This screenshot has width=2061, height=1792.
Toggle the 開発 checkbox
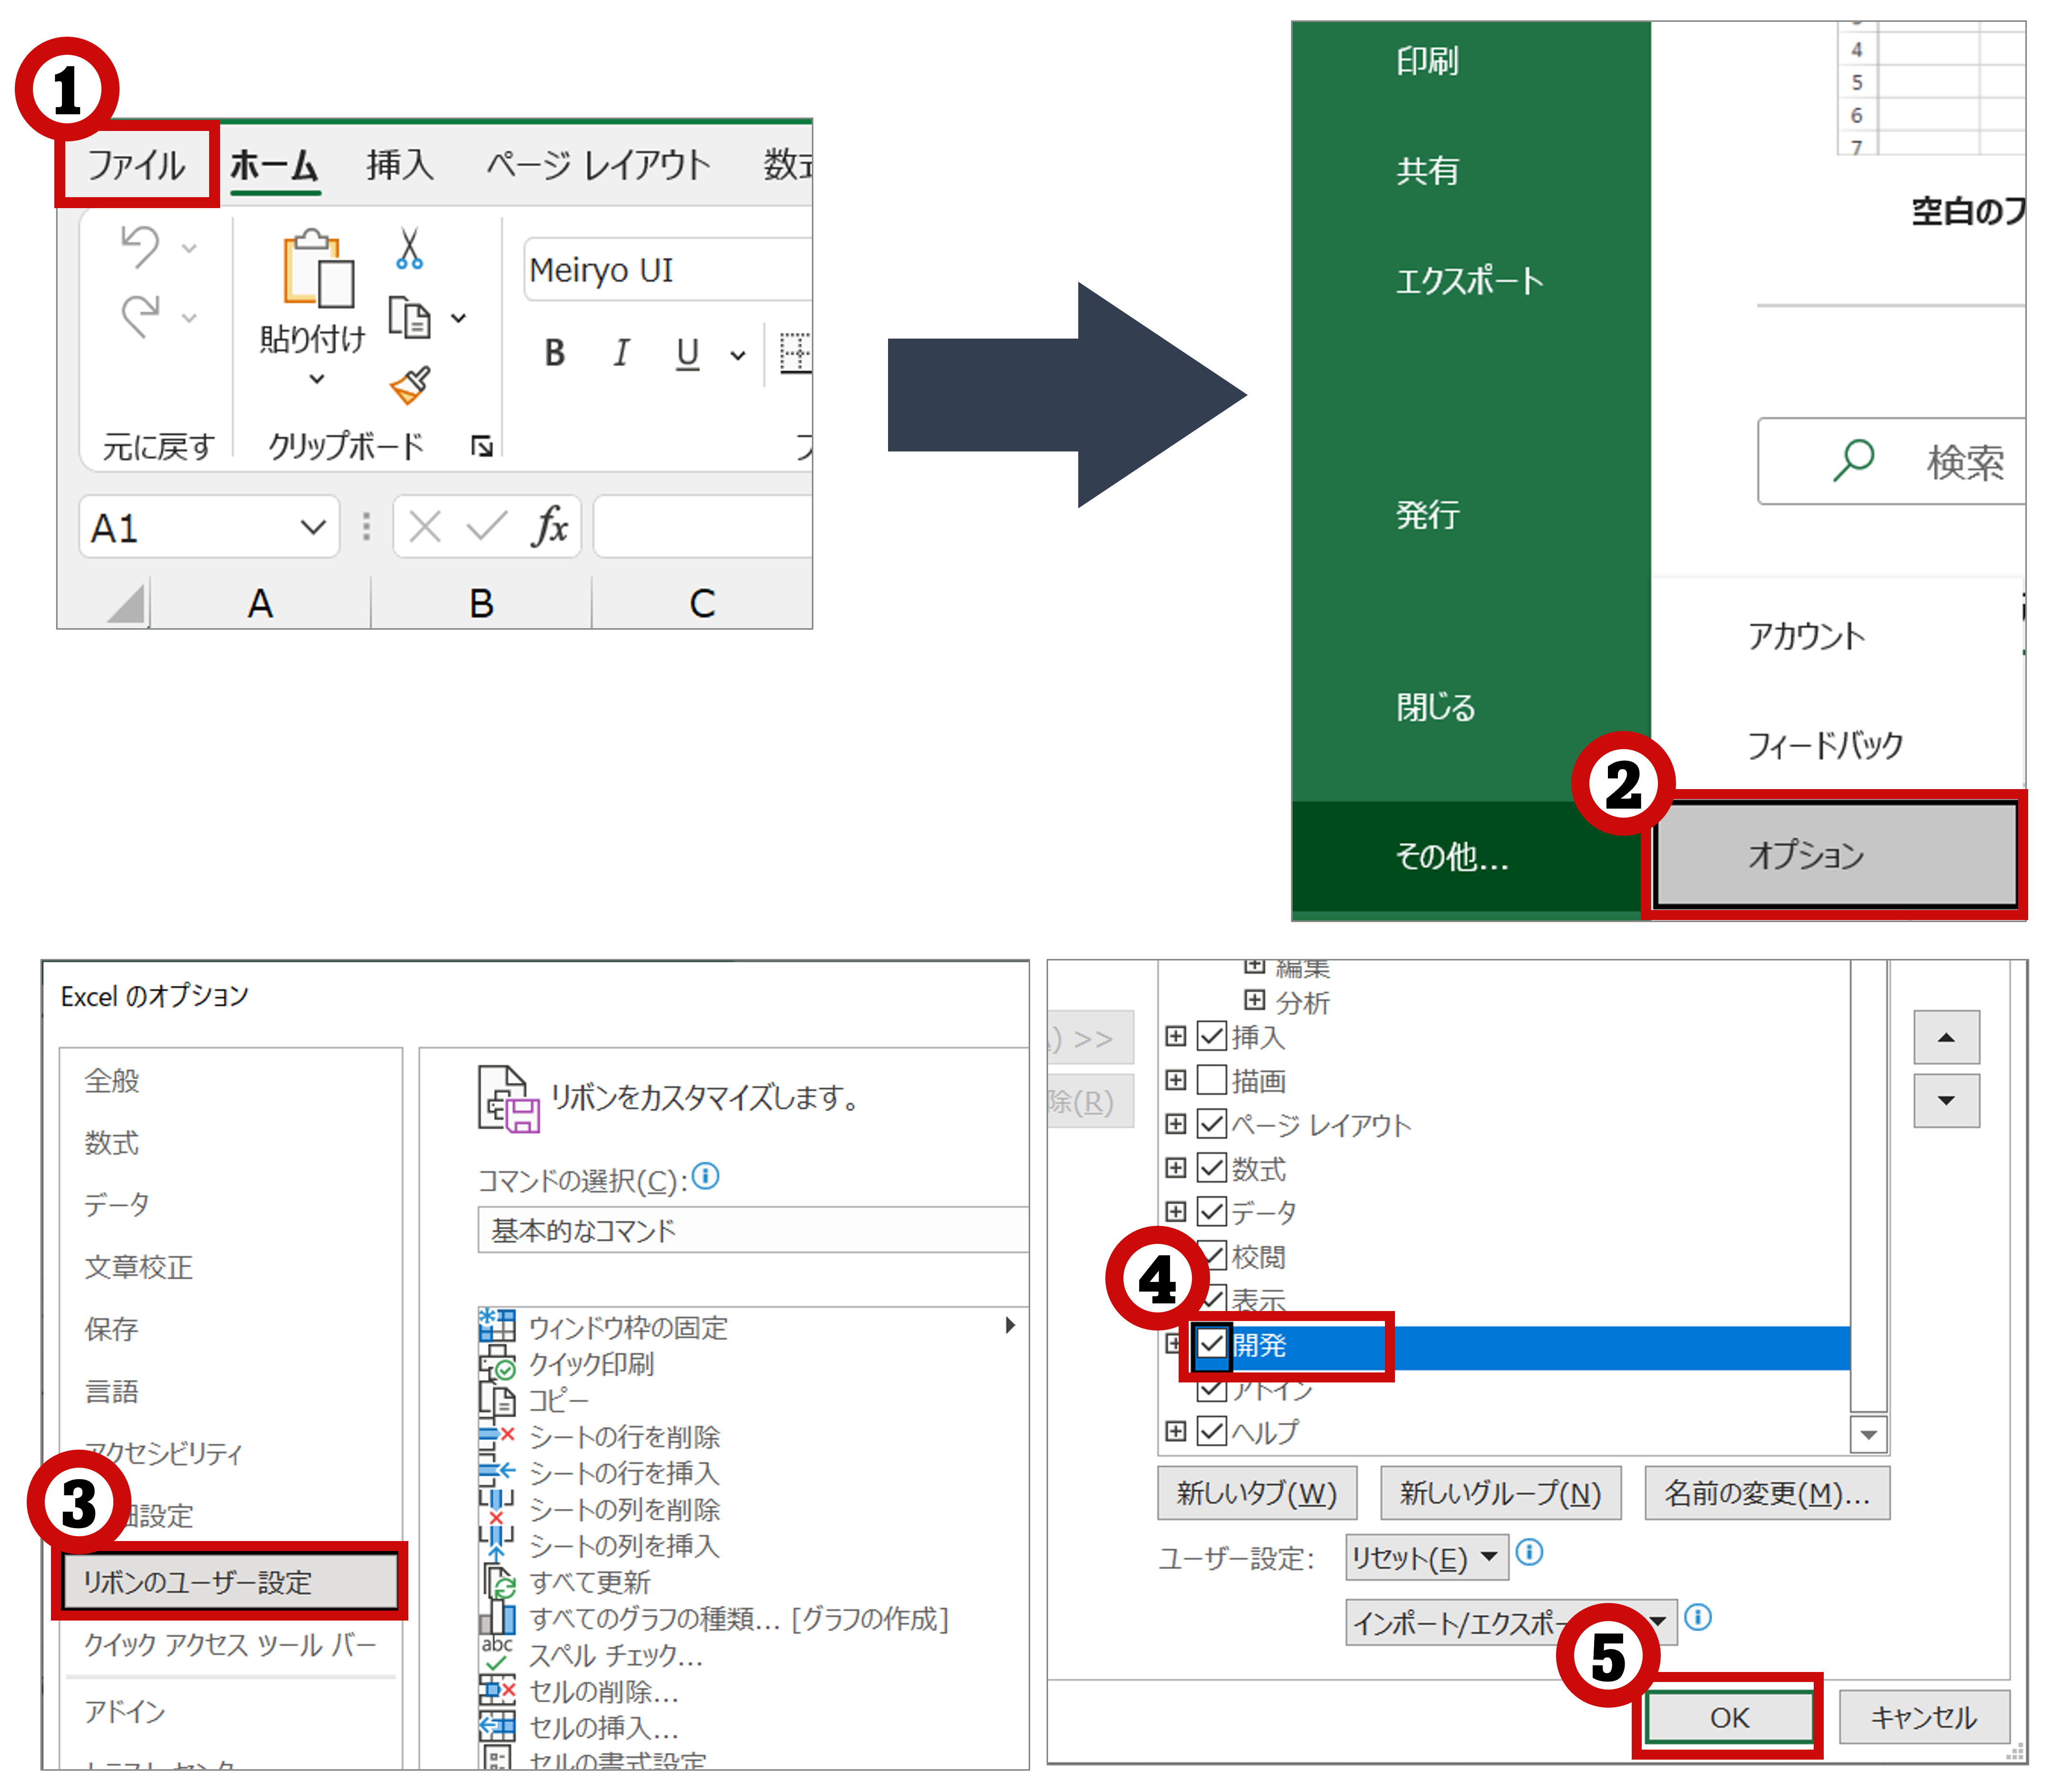pyautogui.click(x=1212, y=1343)
